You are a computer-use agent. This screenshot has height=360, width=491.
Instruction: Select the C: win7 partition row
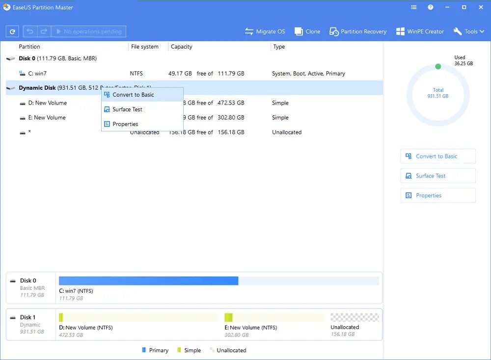click(x=194, y=74)
